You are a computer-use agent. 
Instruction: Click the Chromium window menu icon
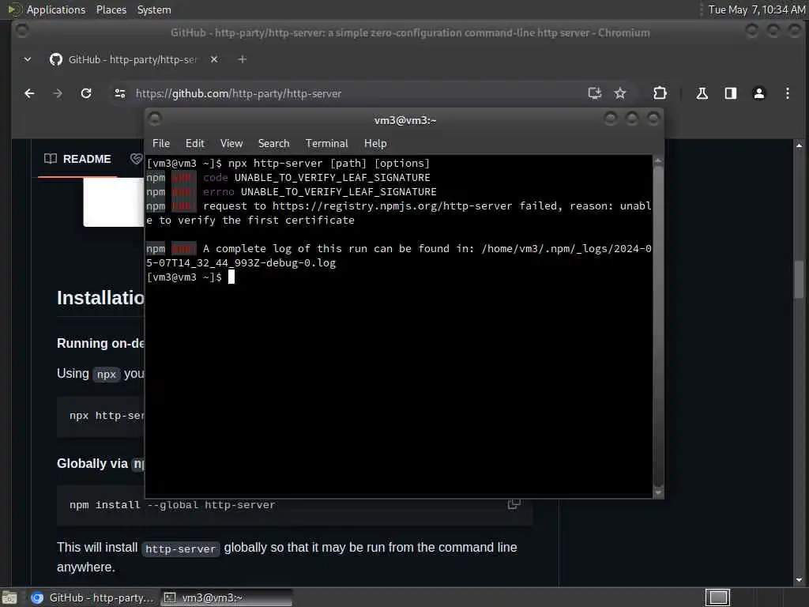21,31
